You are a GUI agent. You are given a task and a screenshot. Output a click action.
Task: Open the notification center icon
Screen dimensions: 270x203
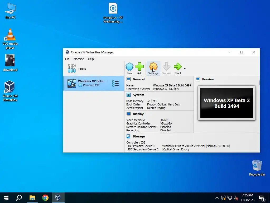pos(262,198)
